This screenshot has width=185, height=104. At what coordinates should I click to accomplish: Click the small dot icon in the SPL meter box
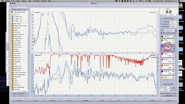click(177, 15)
